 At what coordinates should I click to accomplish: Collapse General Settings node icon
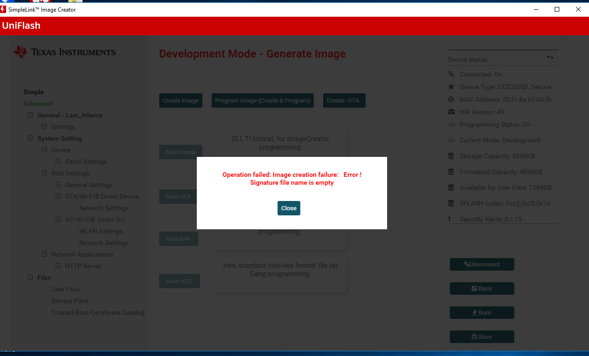(x=58, y=185)
